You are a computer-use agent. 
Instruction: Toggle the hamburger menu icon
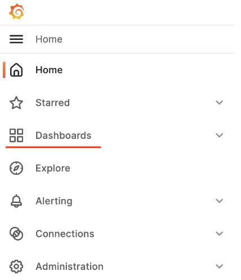pyautogui.click(x=16, y=39)
